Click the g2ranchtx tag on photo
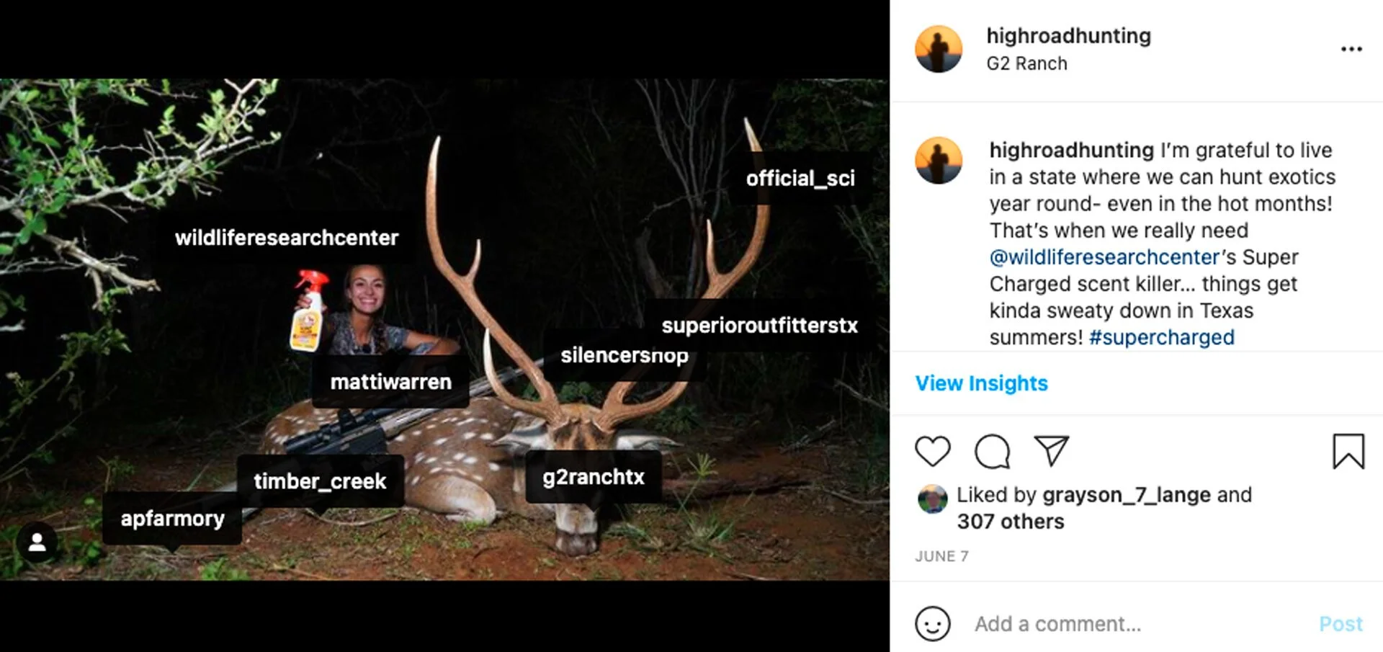The width and height of the screenshot is (1383, 652). (x=594, y=477)
